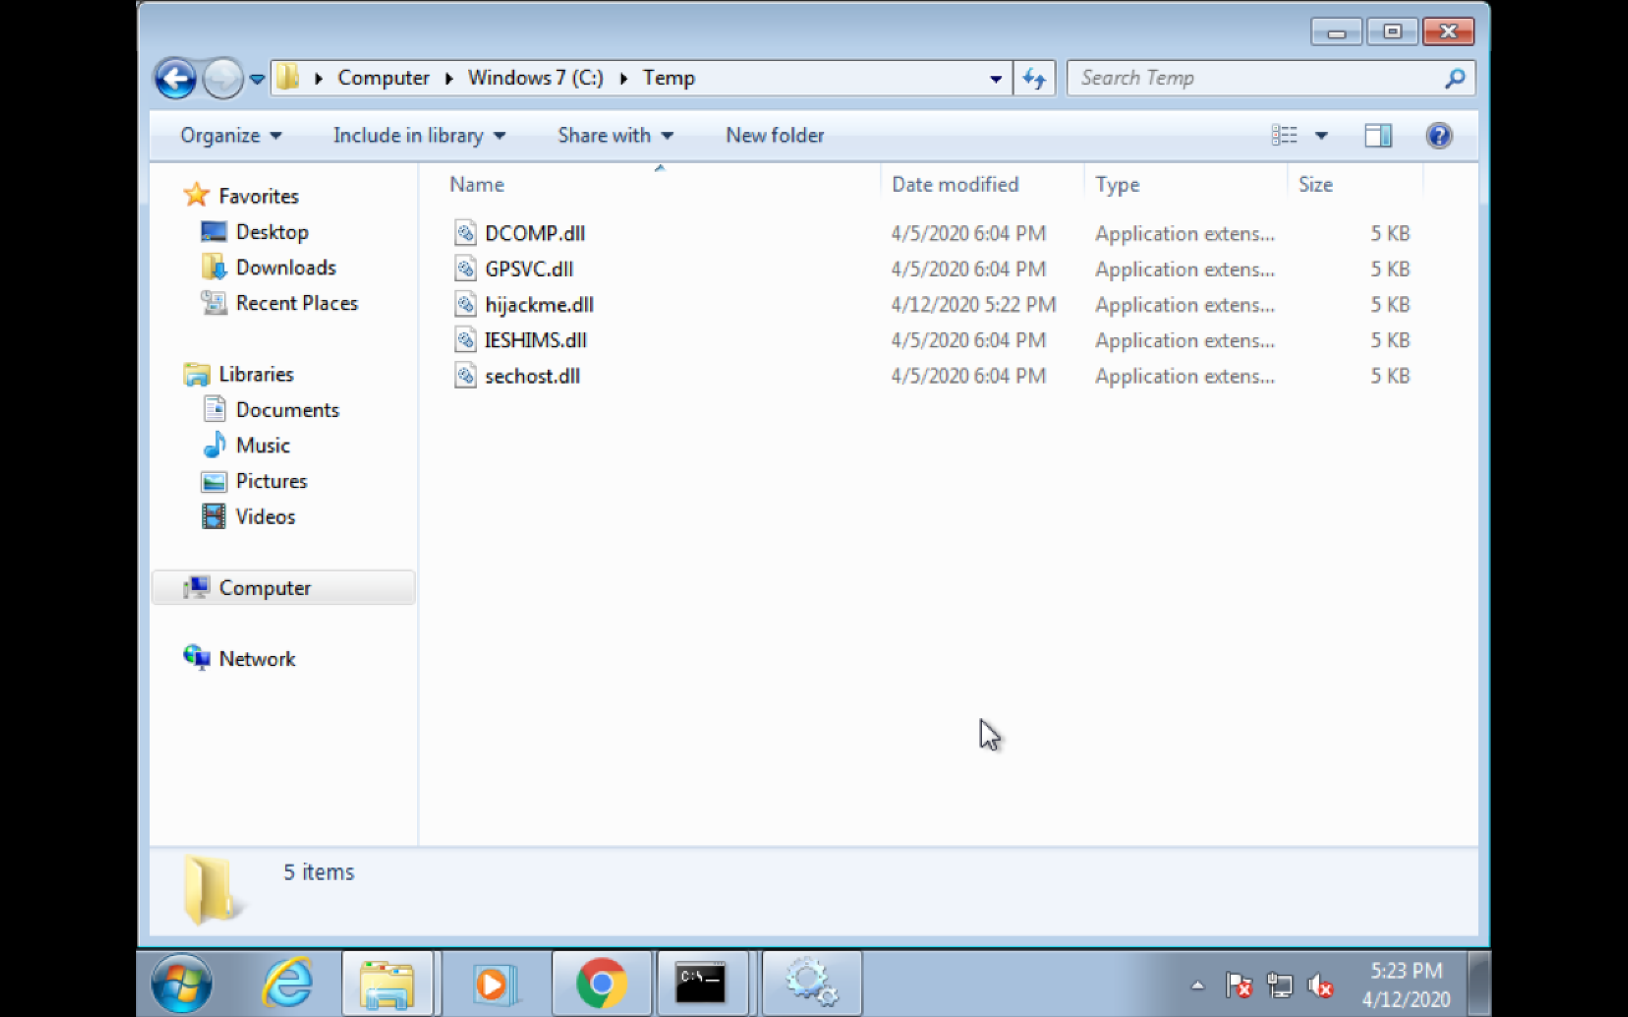The image size is (1628, 1017).
Task: Open the recent pages dropdown arrow
Action: pos(256,79)
